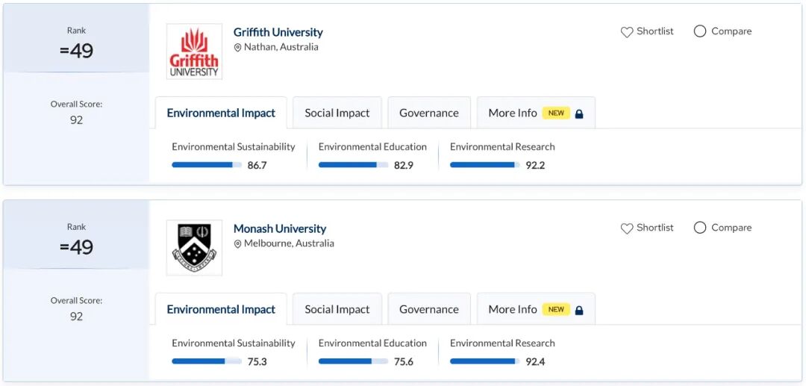Open Social Impact tab for Griffith University
This screenshot has height=386, width=806.
[337, 113]
